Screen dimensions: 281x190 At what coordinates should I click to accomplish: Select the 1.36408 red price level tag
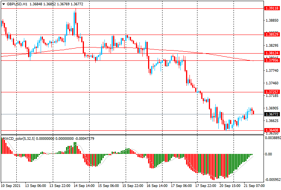tap(272, 130)
